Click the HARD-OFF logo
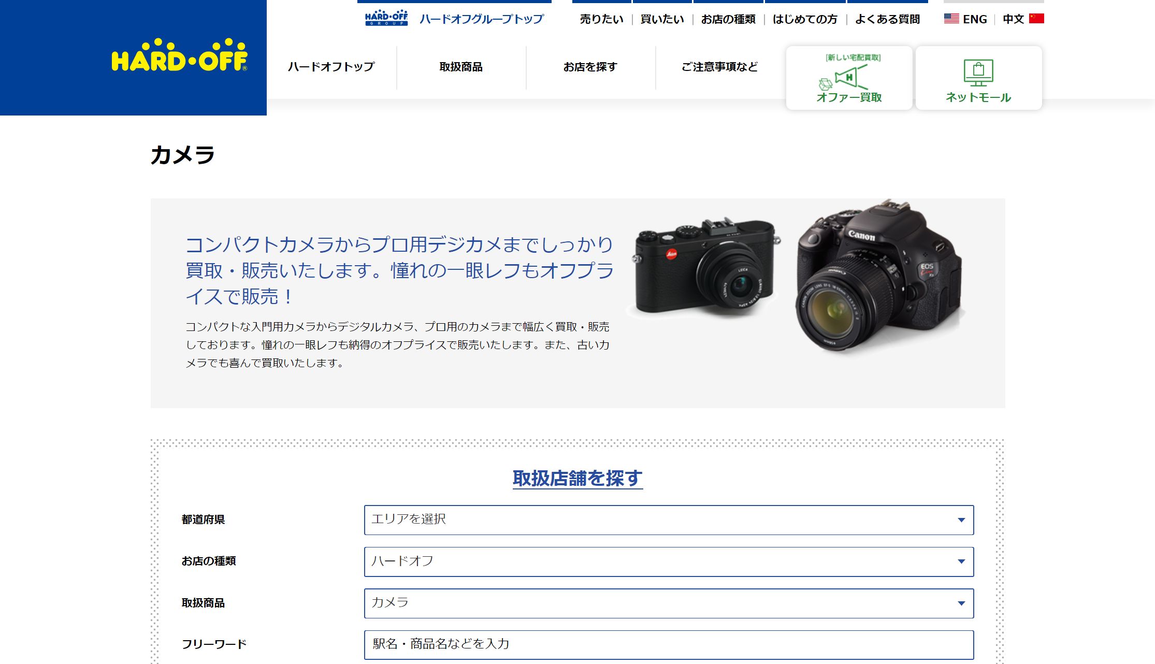Image resolution: width=1155 pixels, height=664 pixels. tap(179, 55)
